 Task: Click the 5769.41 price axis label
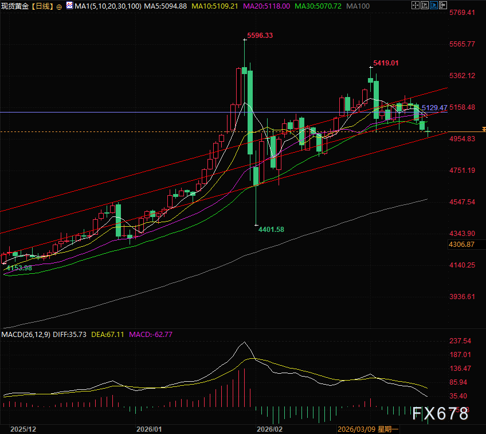(462, 13)
